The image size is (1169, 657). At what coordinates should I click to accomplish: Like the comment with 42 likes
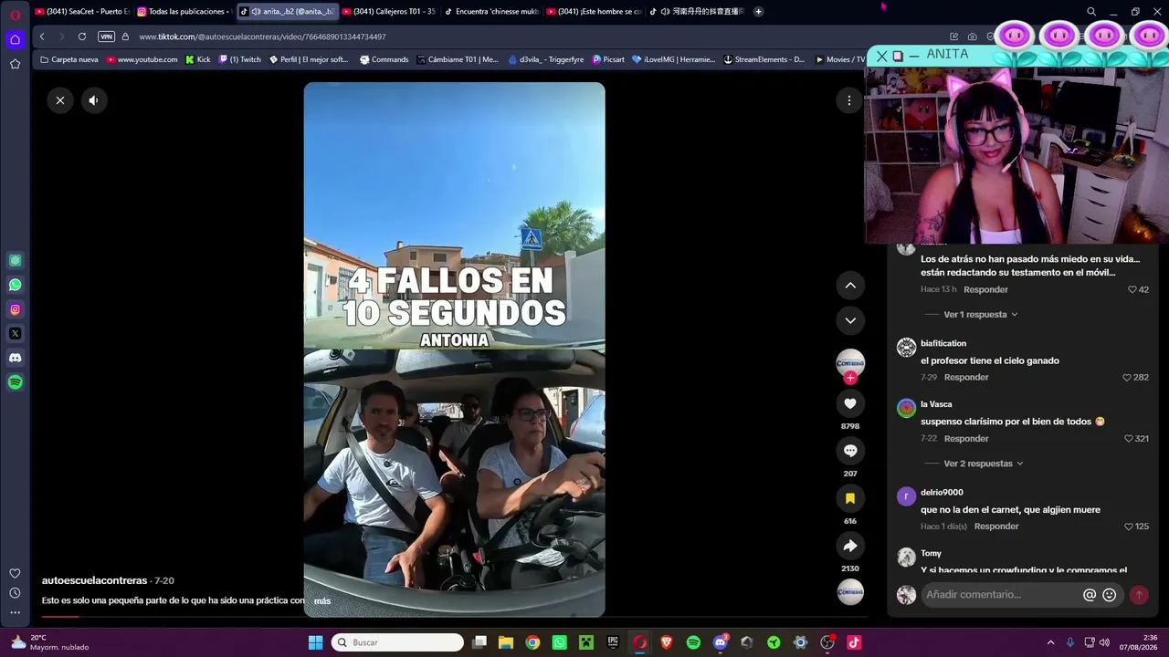[x=1132, y=290]
